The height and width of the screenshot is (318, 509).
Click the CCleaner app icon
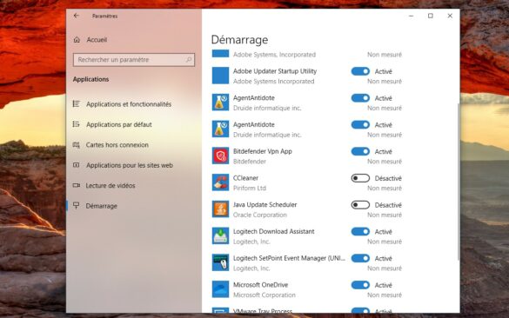pyautogui.click(x=220, y=182)
